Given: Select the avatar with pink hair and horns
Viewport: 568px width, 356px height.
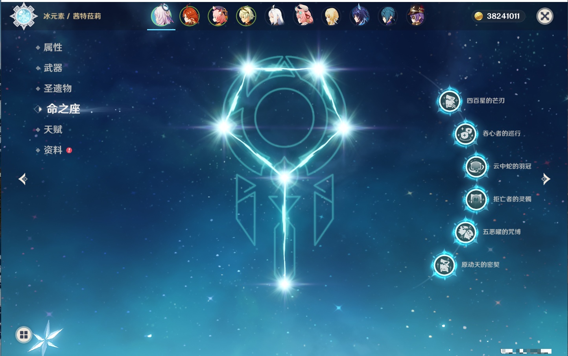Looking at the screenshot, I should point(303,16).
